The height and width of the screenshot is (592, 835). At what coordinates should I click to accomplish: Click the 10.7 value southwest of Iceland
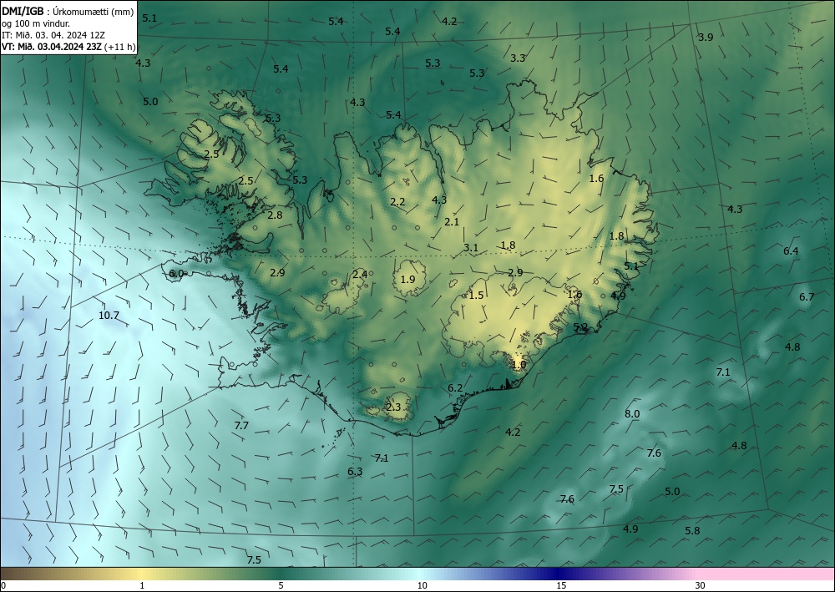tap(109, 316)
